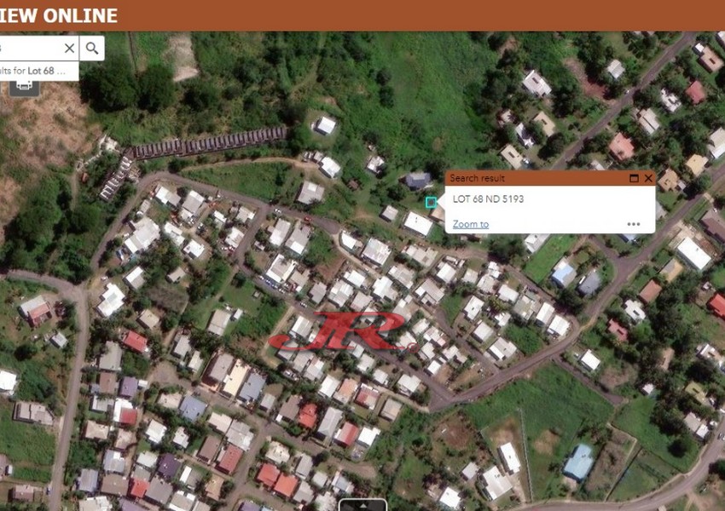Click the light-blue roofed building at lower right

pyautogui.click(x=578, y=462)
